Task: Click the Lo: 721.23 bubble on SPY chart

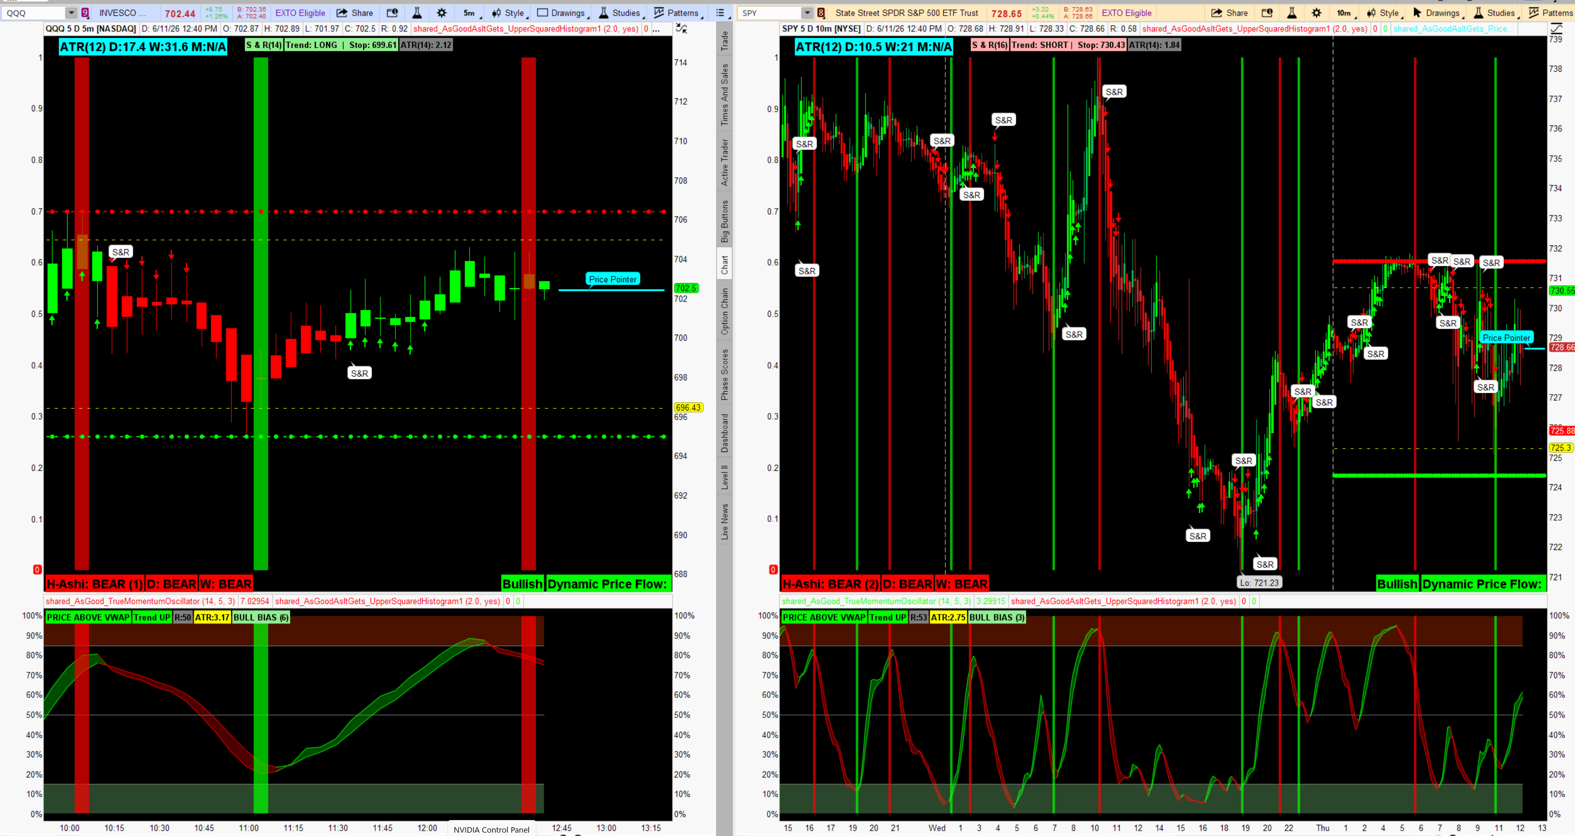Action: tap(1259, 582)
